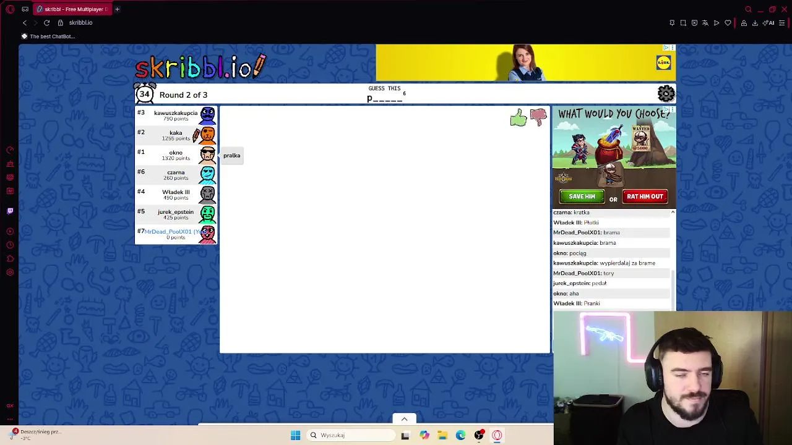792x445 pixels.
Task: Collapse the chat panel chevron
Action: coord(673,212)
